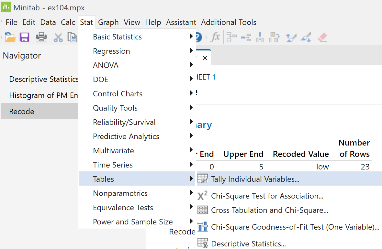
Task: Open the Calc menu
Action: point(68,22)
